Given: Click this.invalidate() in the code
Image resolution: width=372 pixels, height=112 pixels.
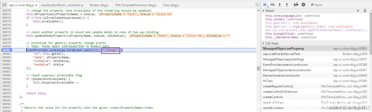Looking at the screenshot, I should (x=48, y=21).
